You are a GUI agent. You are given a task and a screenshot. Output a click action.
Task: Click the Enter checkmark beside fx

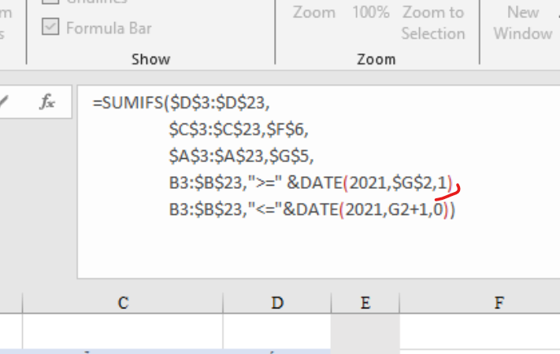click(3, 101)
